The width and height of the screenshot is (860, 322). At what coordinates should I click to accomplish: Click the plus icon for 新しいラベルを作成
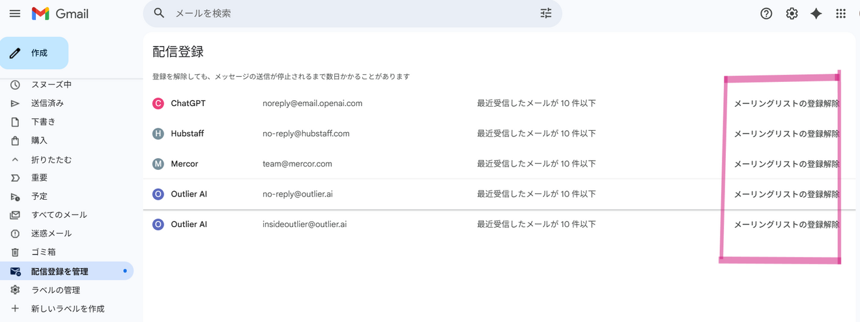coord(15,308)
